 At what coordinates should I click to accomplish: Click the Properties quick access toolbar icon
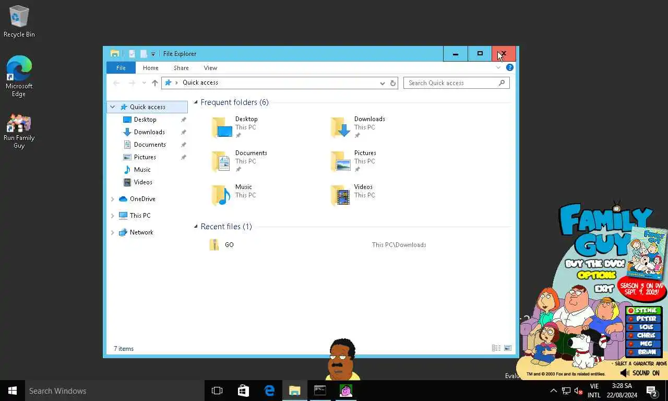click(132, 54)
